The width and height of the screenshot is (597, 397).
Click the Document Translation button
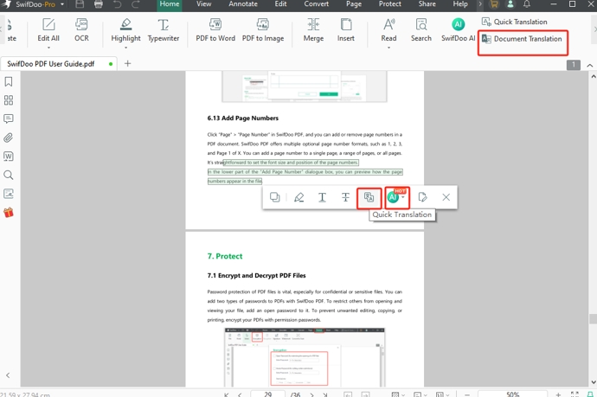pyautogui.click(x=527, y=39)
